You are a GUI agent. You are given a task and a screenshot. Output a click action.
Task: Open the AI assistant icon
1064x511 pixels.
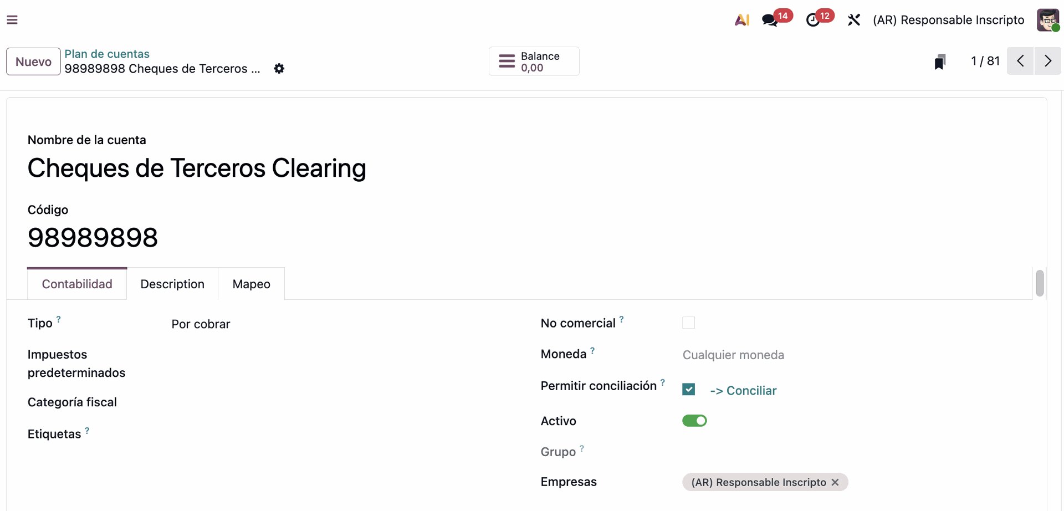742,20
